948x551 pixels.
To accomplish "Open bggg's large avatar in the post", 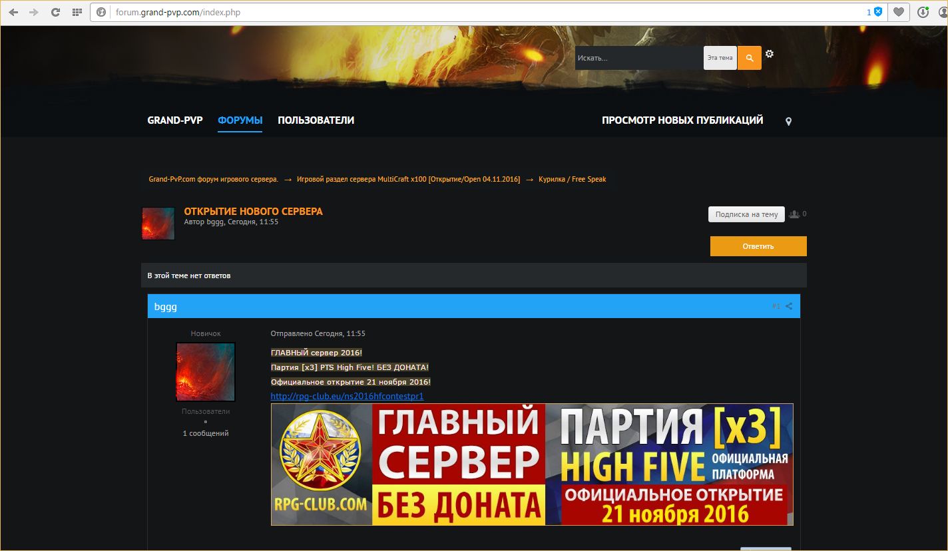I will click(206, 372).
